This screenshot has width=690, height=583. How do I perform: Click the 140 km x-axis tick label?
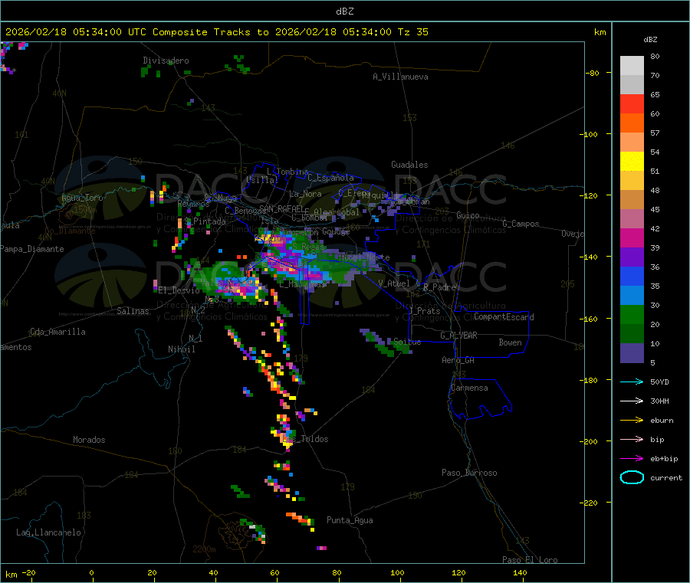[520, 572]
